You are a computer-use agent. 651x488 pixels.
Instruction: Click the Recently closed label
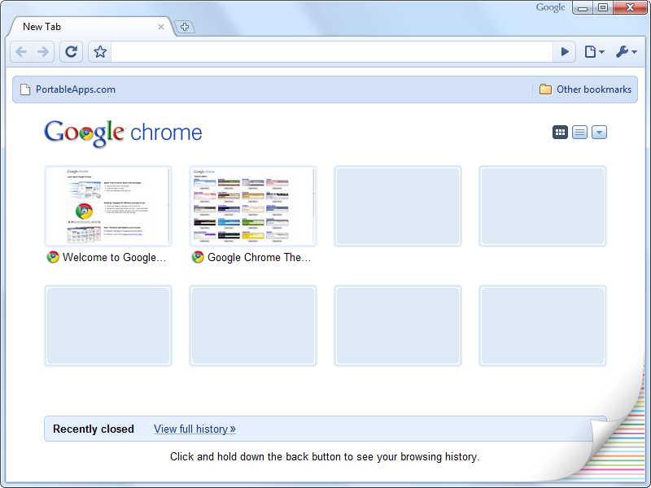pyautogui.click(x=94, y=429)
